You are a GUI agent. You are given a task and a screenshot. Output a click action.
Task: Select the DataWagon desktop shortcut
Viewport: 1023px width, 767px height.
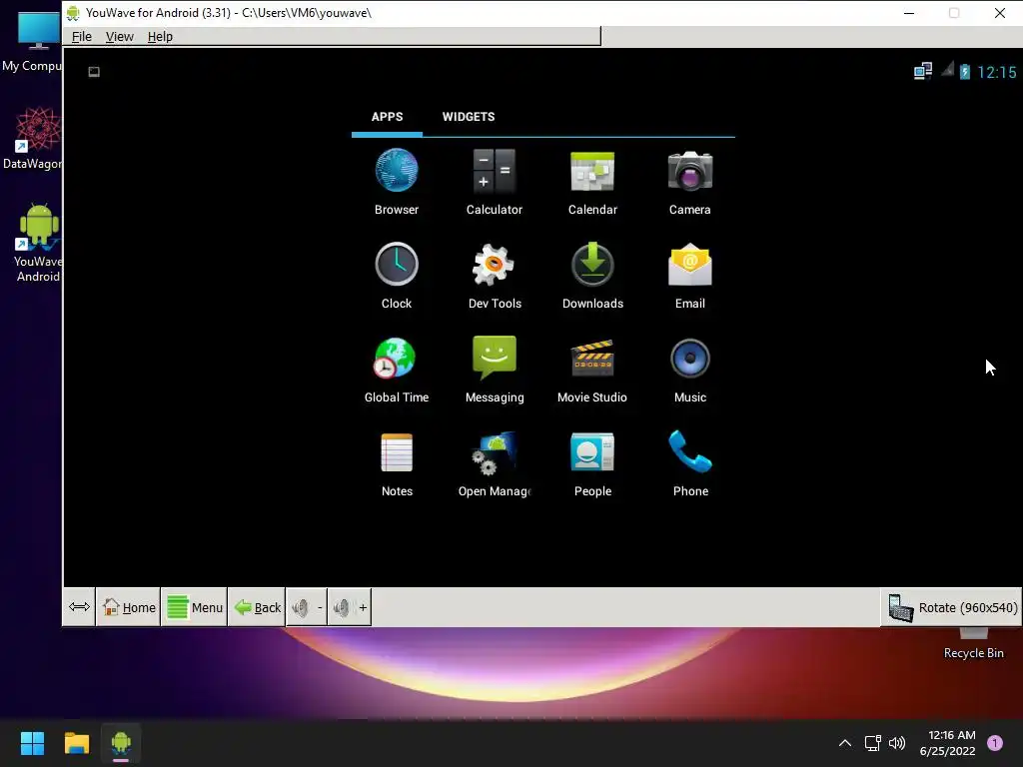[33, 139]
